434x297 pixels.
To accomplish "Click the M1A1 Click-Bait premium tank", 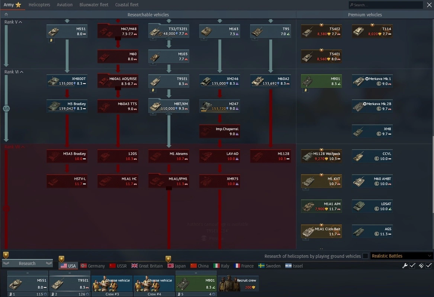I will 321,231.
